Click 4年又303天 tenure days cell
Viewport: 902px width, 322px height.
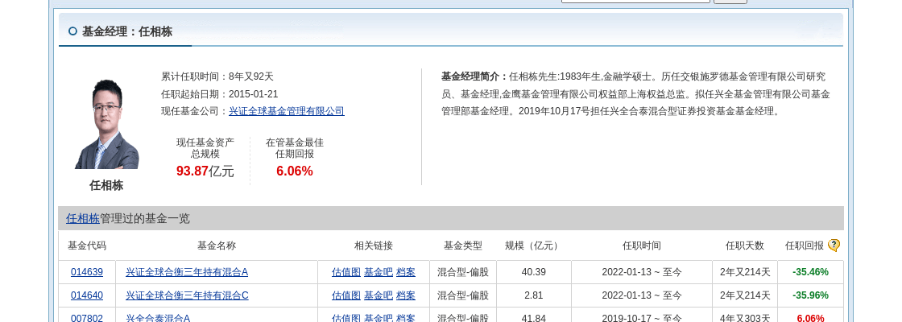coord(744,318)
